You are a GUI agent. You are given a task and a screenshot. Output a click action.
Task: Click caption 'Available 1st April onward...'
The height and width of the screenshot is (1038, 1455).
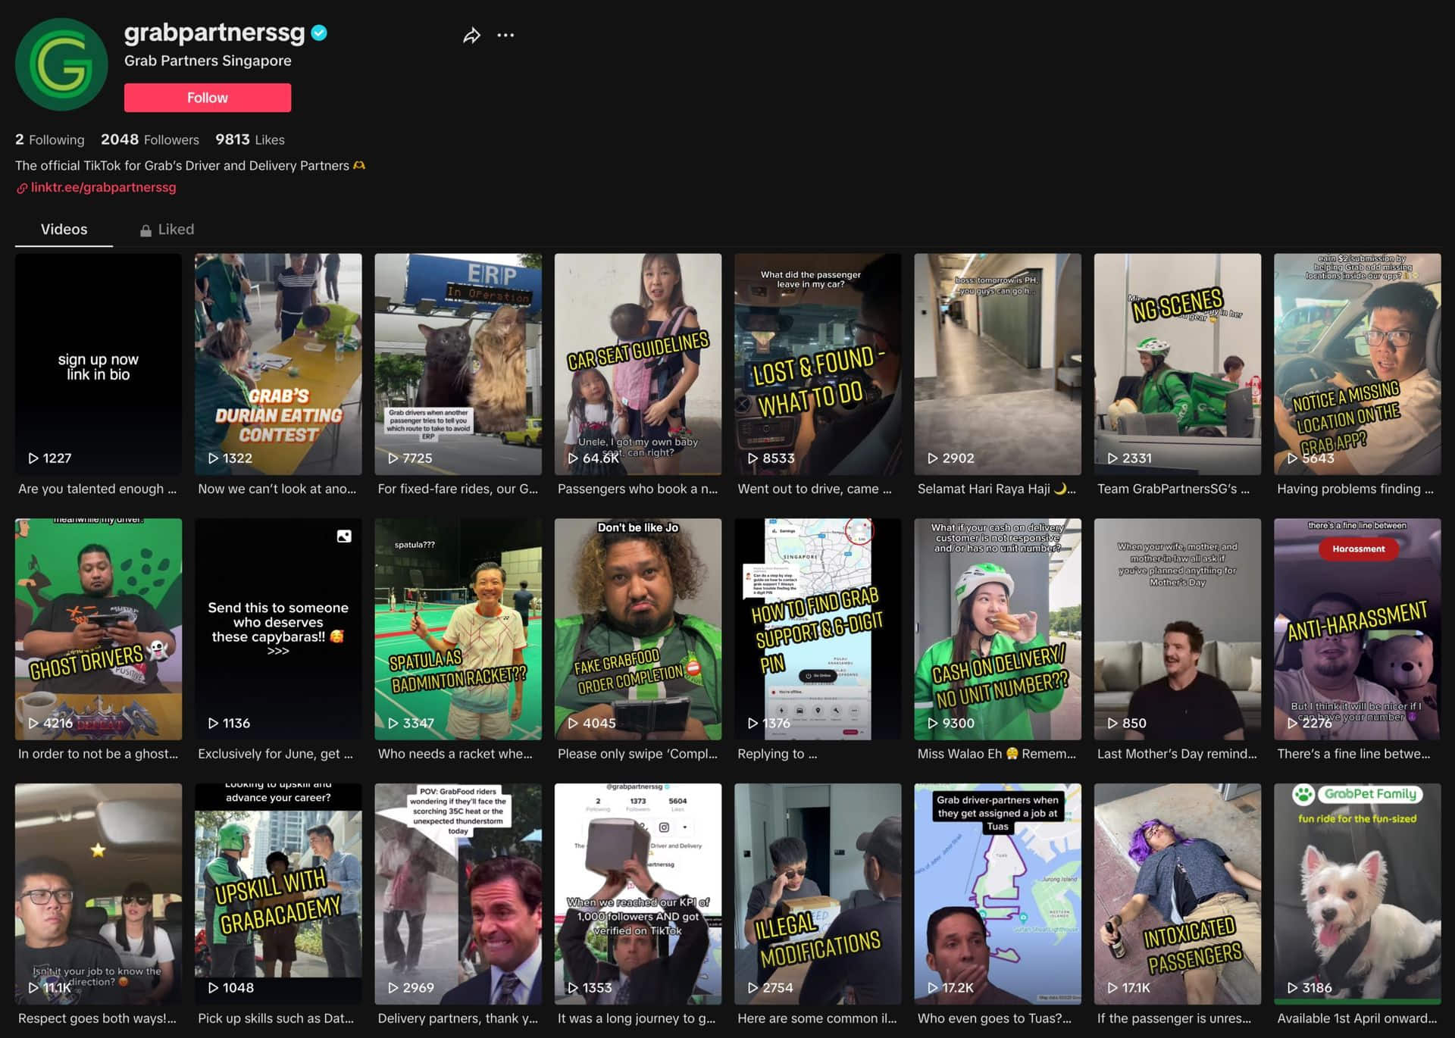point(1356,1019)
